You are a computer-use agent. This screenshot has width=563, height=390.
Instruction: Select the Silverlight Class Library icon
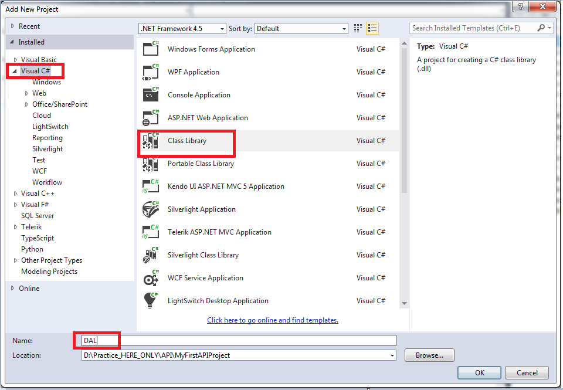(x=151, y=255)
